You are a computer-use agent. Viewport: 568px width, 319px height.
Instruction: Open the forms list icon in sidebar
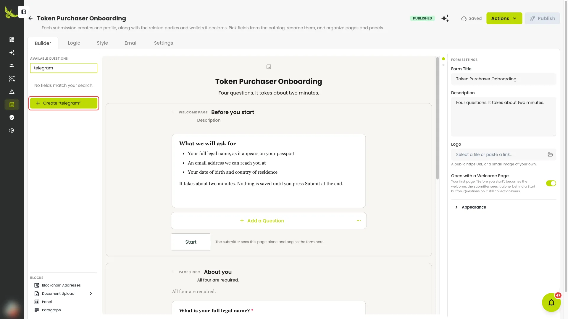tap(12, 105)
